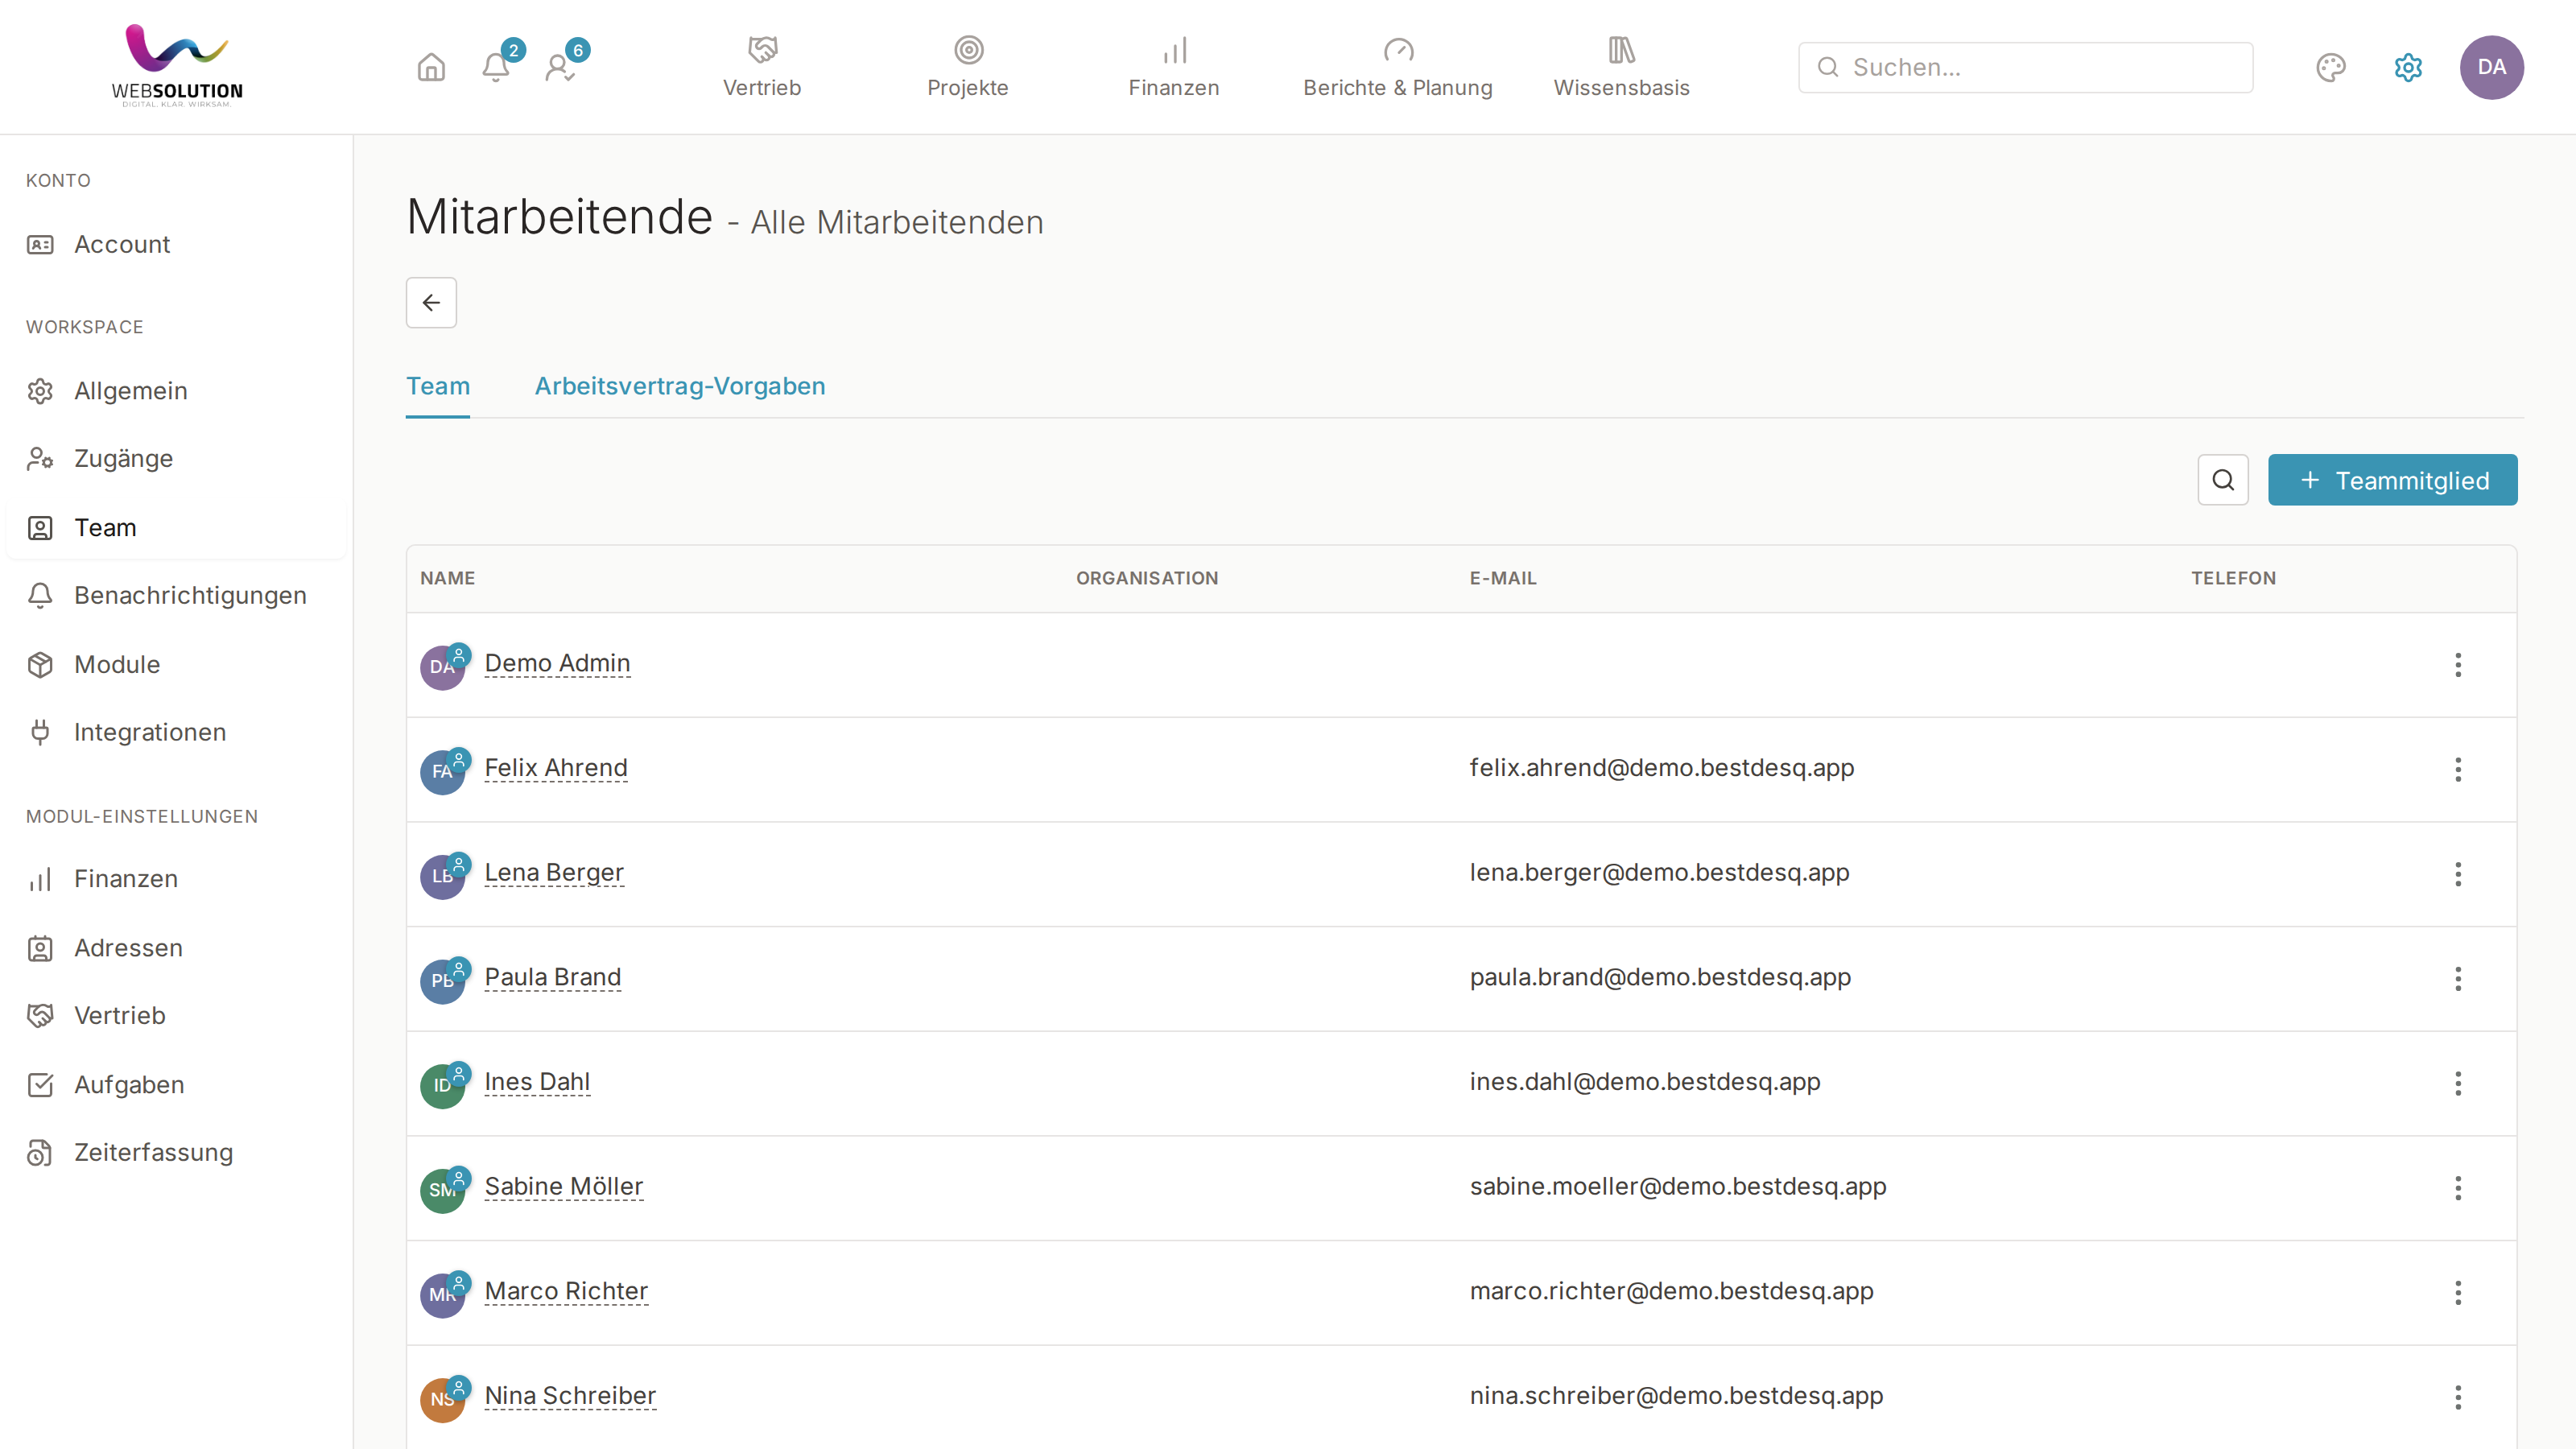Open row options for Sabine Möller

tap(2458, 1188)
